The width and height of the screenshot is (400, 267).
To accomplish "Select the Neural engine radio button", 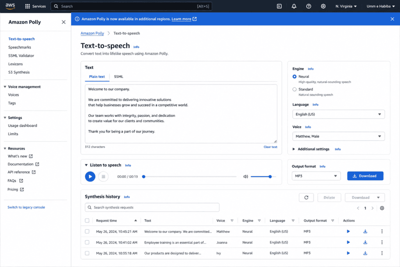I will coord(295,77).
